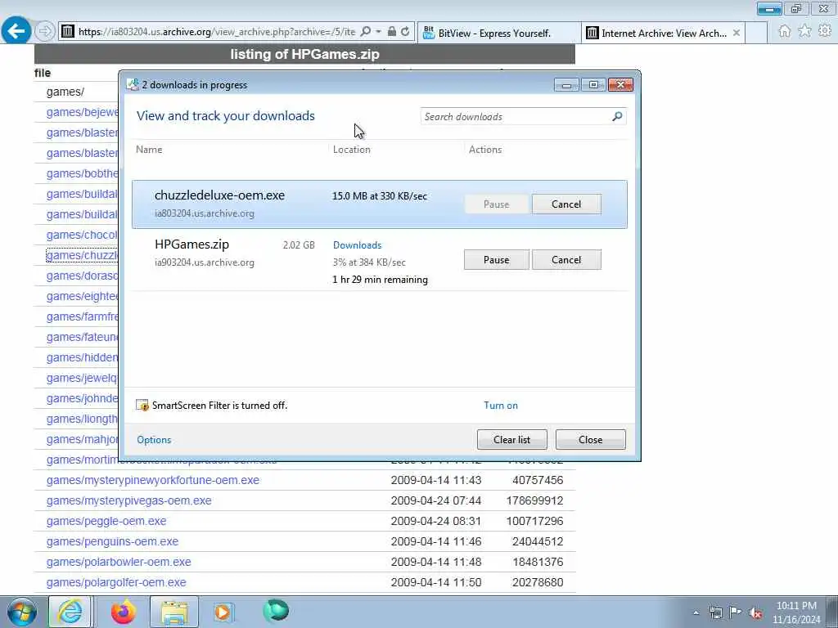838x628 pixels.
Task: Open a new blank tab
Action: (756, 33)
